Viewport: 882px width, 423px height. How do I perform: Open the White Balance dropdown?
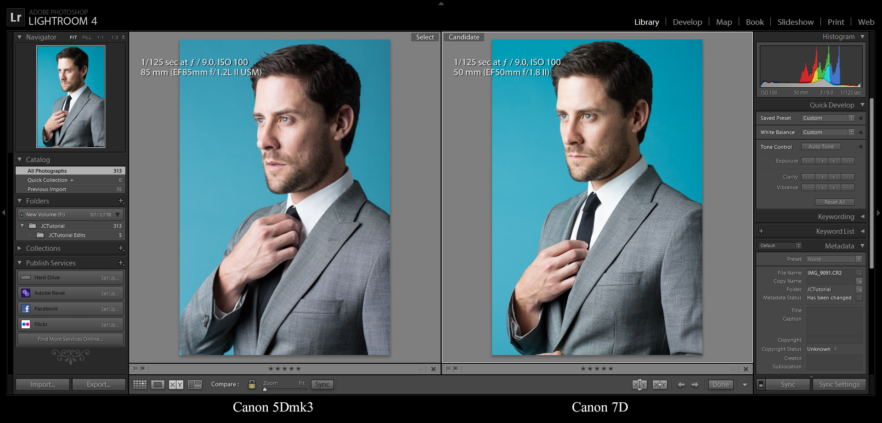click(828, 132)
